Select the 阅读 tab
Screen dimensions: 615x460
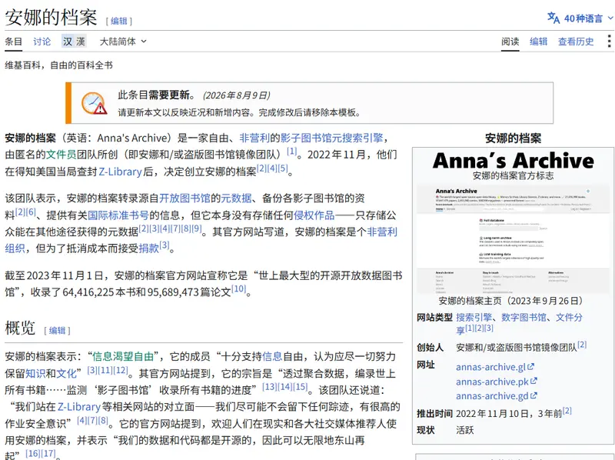(510, 42)
